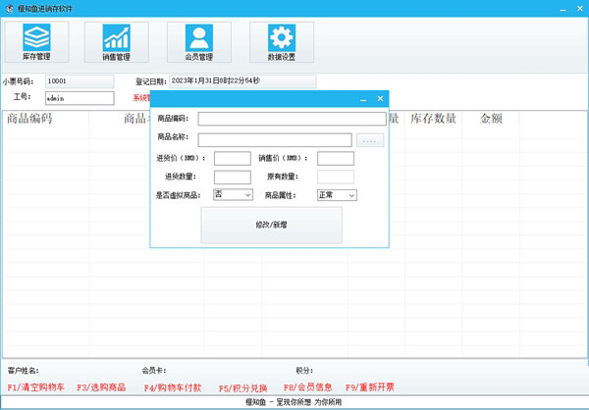Viewport: 589px width, 410px height.
Task: Close the main application window
Action: click(580, 8)
